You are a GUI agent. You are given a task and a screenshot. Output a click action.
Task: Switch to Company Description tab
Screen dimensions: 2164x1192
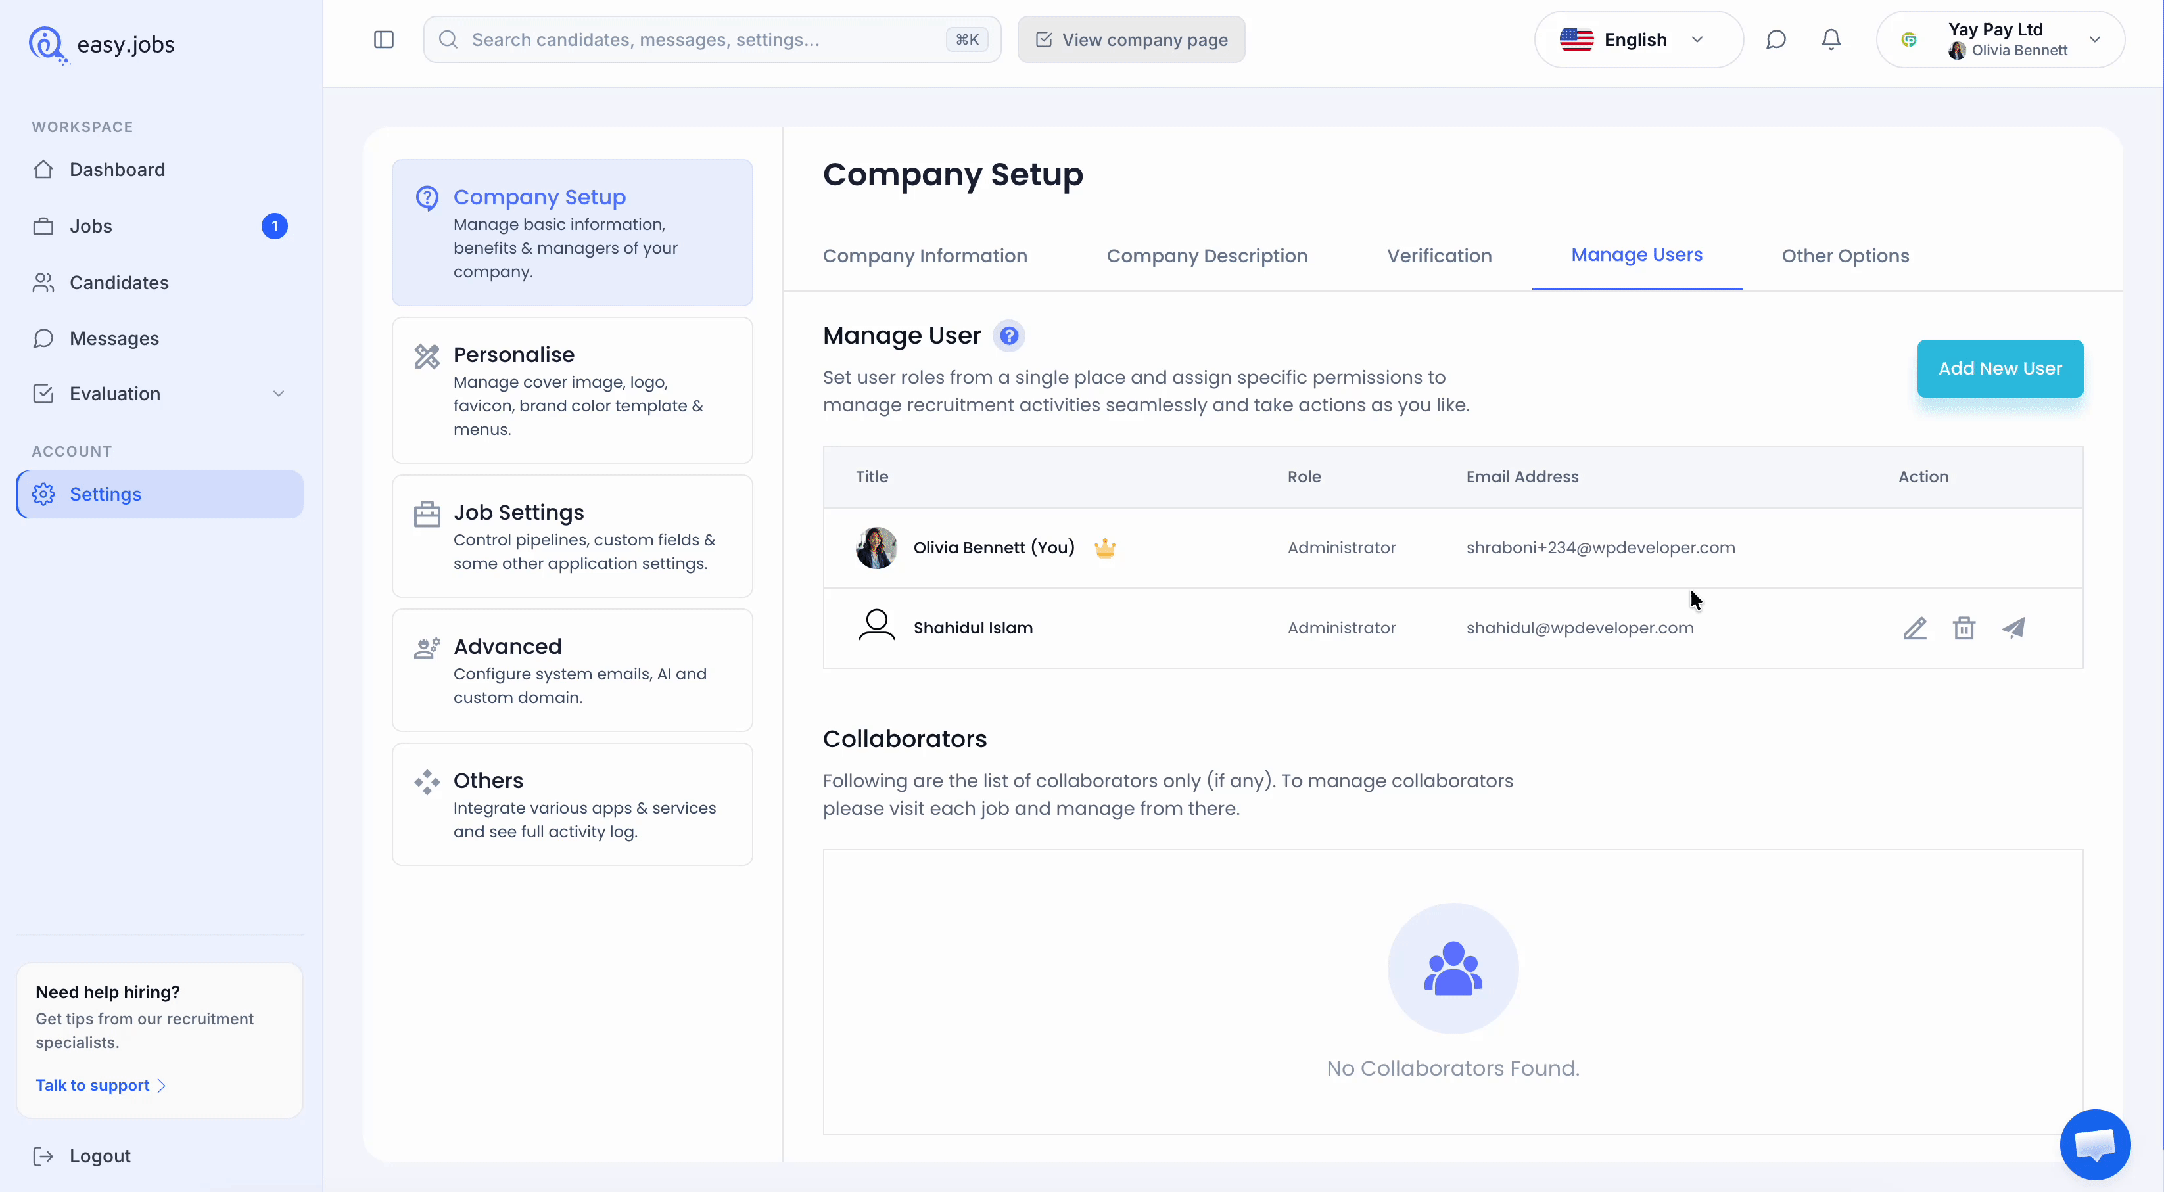[x=1207, y=256]
